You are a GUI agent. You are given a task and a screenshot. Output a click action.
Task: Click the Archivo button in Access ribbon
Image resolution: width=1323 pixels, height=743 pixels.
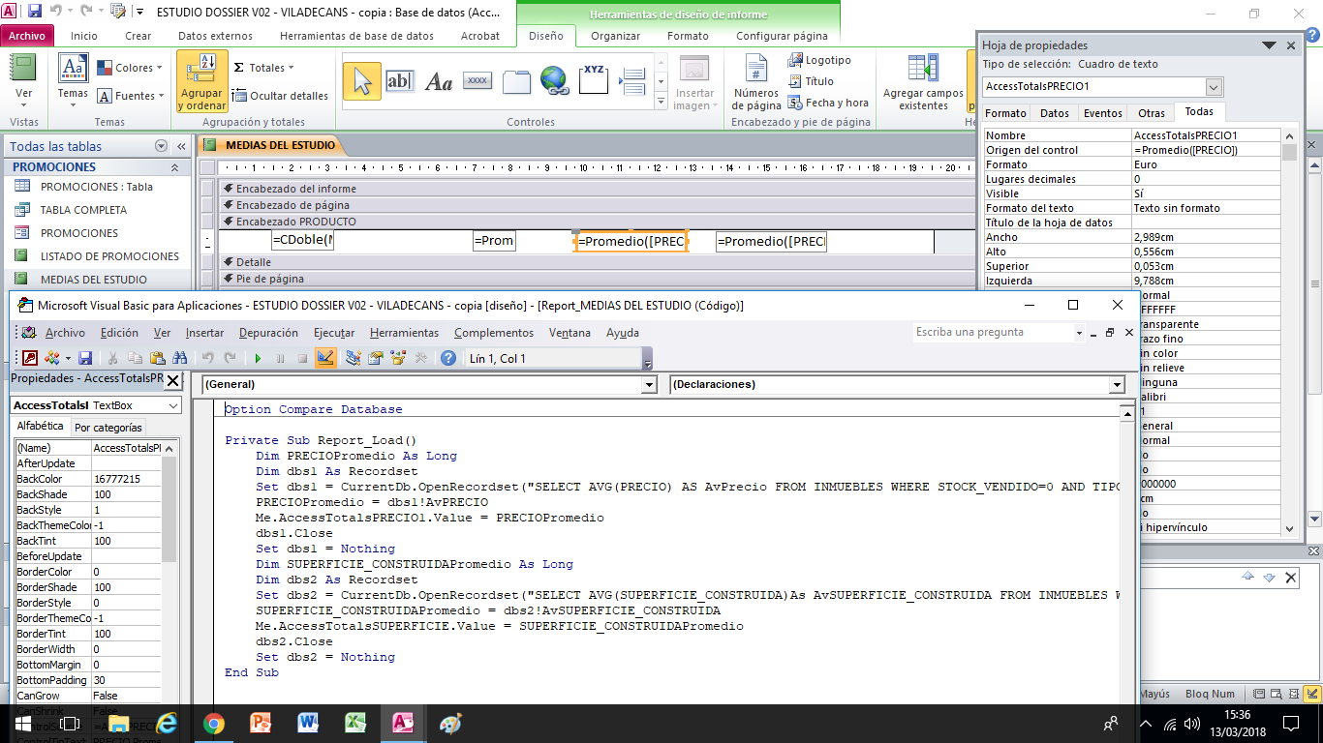[27, 36]
